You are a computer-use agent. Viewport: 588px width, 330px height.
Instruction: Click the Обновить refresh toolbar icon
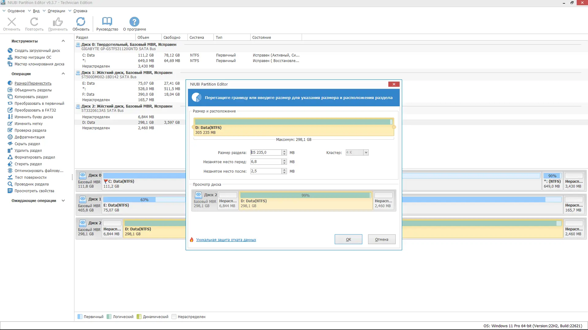pyautogui.click(x=81, y=24)
